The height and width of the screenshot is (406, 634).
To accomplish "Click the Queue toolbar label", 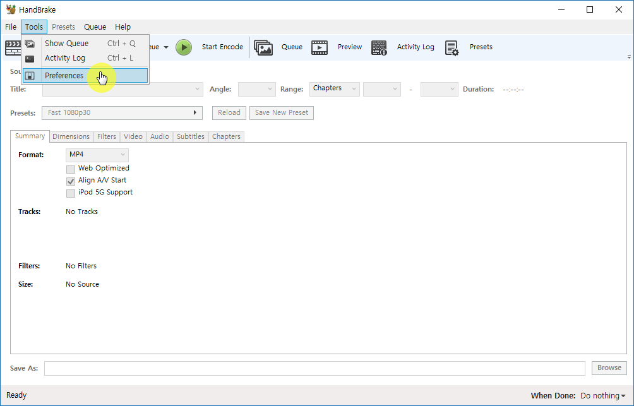I will click(292, 47).
